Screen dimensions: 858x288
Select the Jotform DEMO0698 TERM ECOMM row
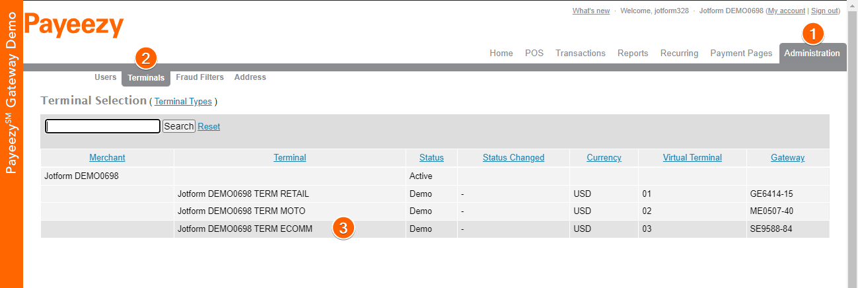245,229
